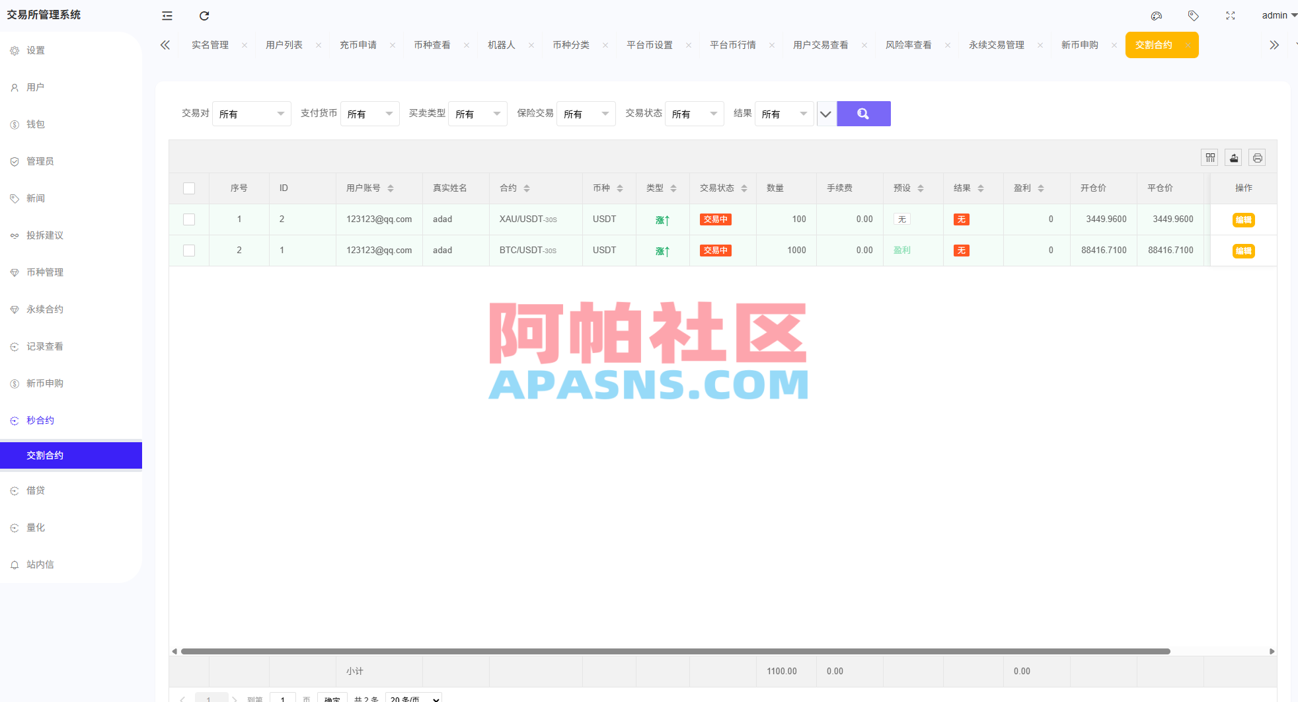Image resolution: width=1298 pixels, height=702 pixels.
Task: Open the 20条/页 page size selector
Action: (413, 698)
